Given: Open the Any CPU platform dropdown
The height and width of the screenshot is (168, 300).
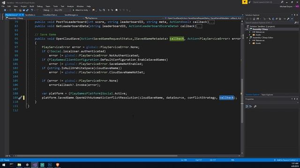Looking at the screenshot, I should coord(62,10).
